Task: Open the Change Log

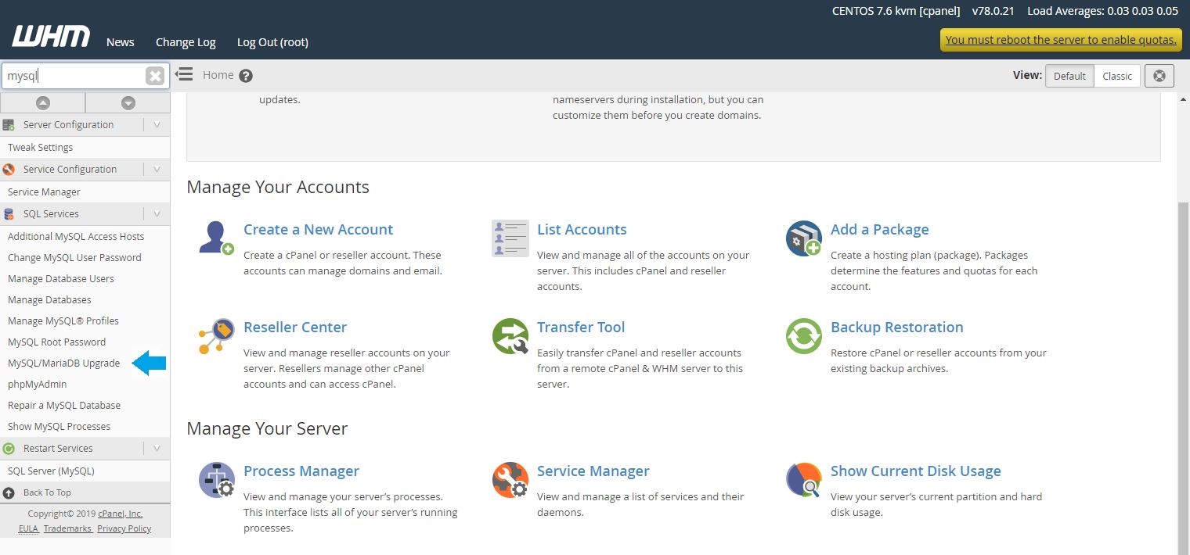Action: pos(186,42)
